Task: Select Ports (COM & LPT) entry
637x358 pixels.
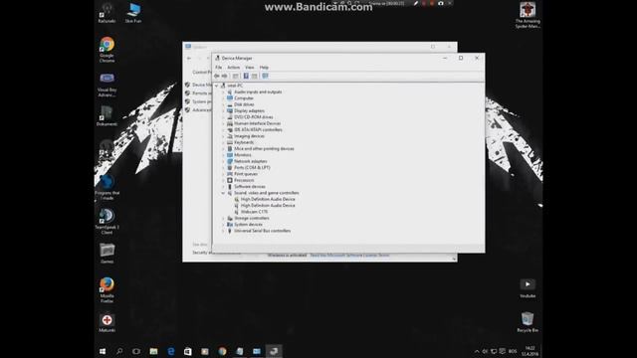Action: click(252, 168)
